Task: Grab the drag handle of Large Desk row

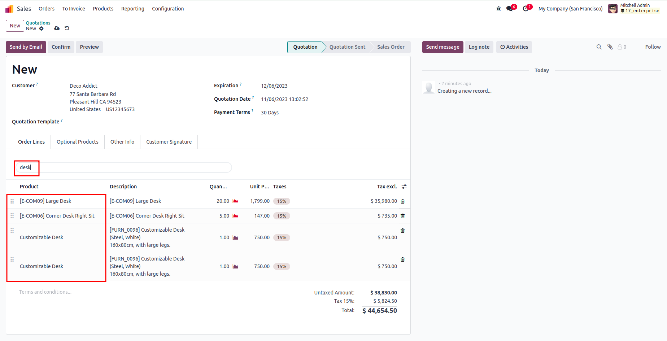Action: pos(12,201)
